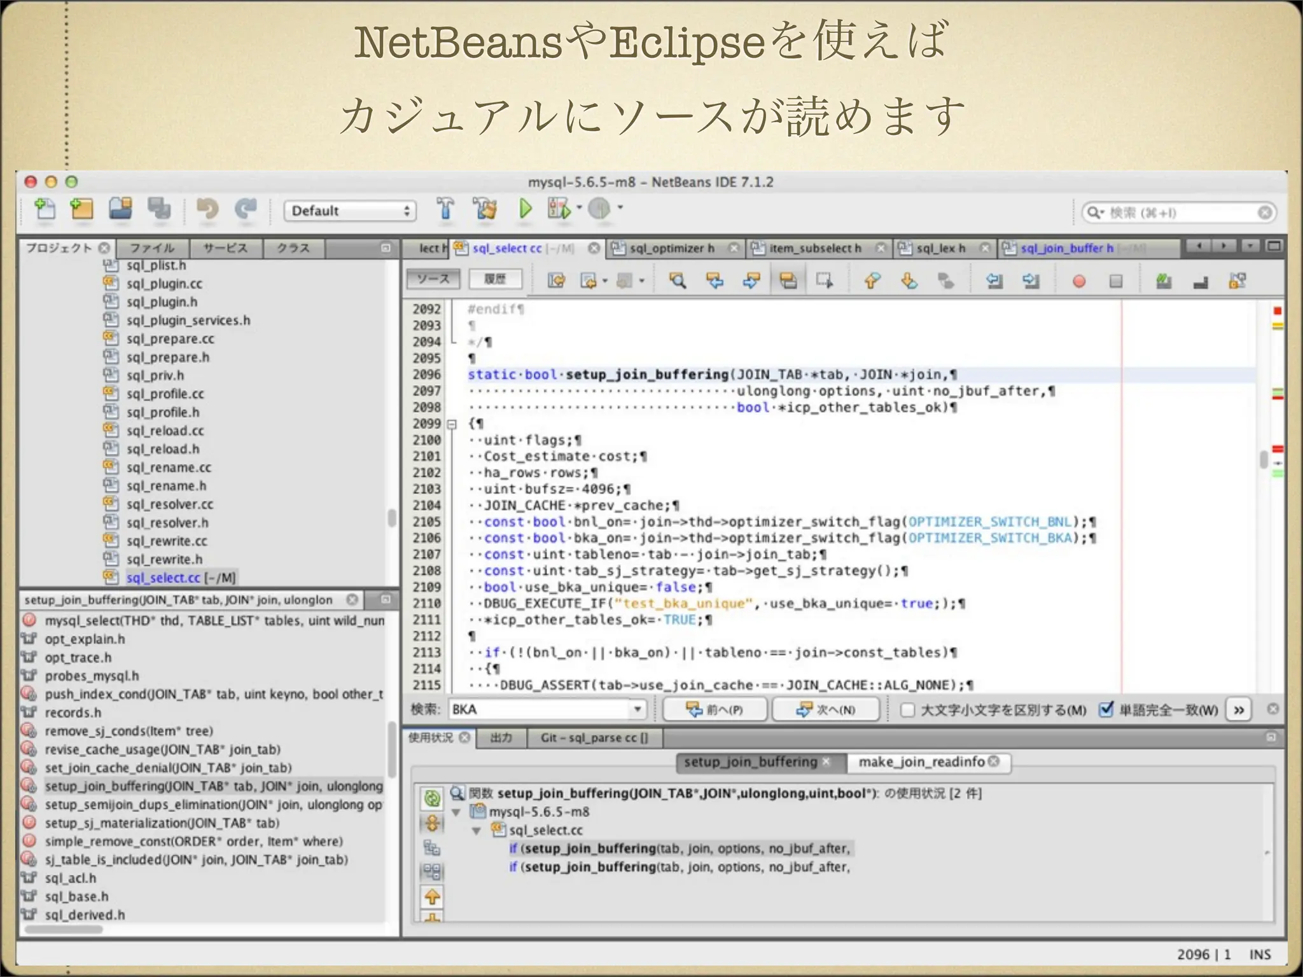
Task: Switch to the ファイル tab
Action: 151,248
